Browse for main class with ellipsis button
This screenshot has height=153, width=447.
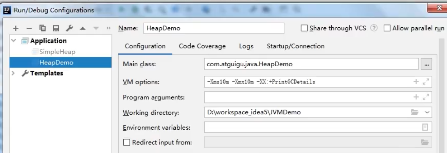[x=426, y=64]
